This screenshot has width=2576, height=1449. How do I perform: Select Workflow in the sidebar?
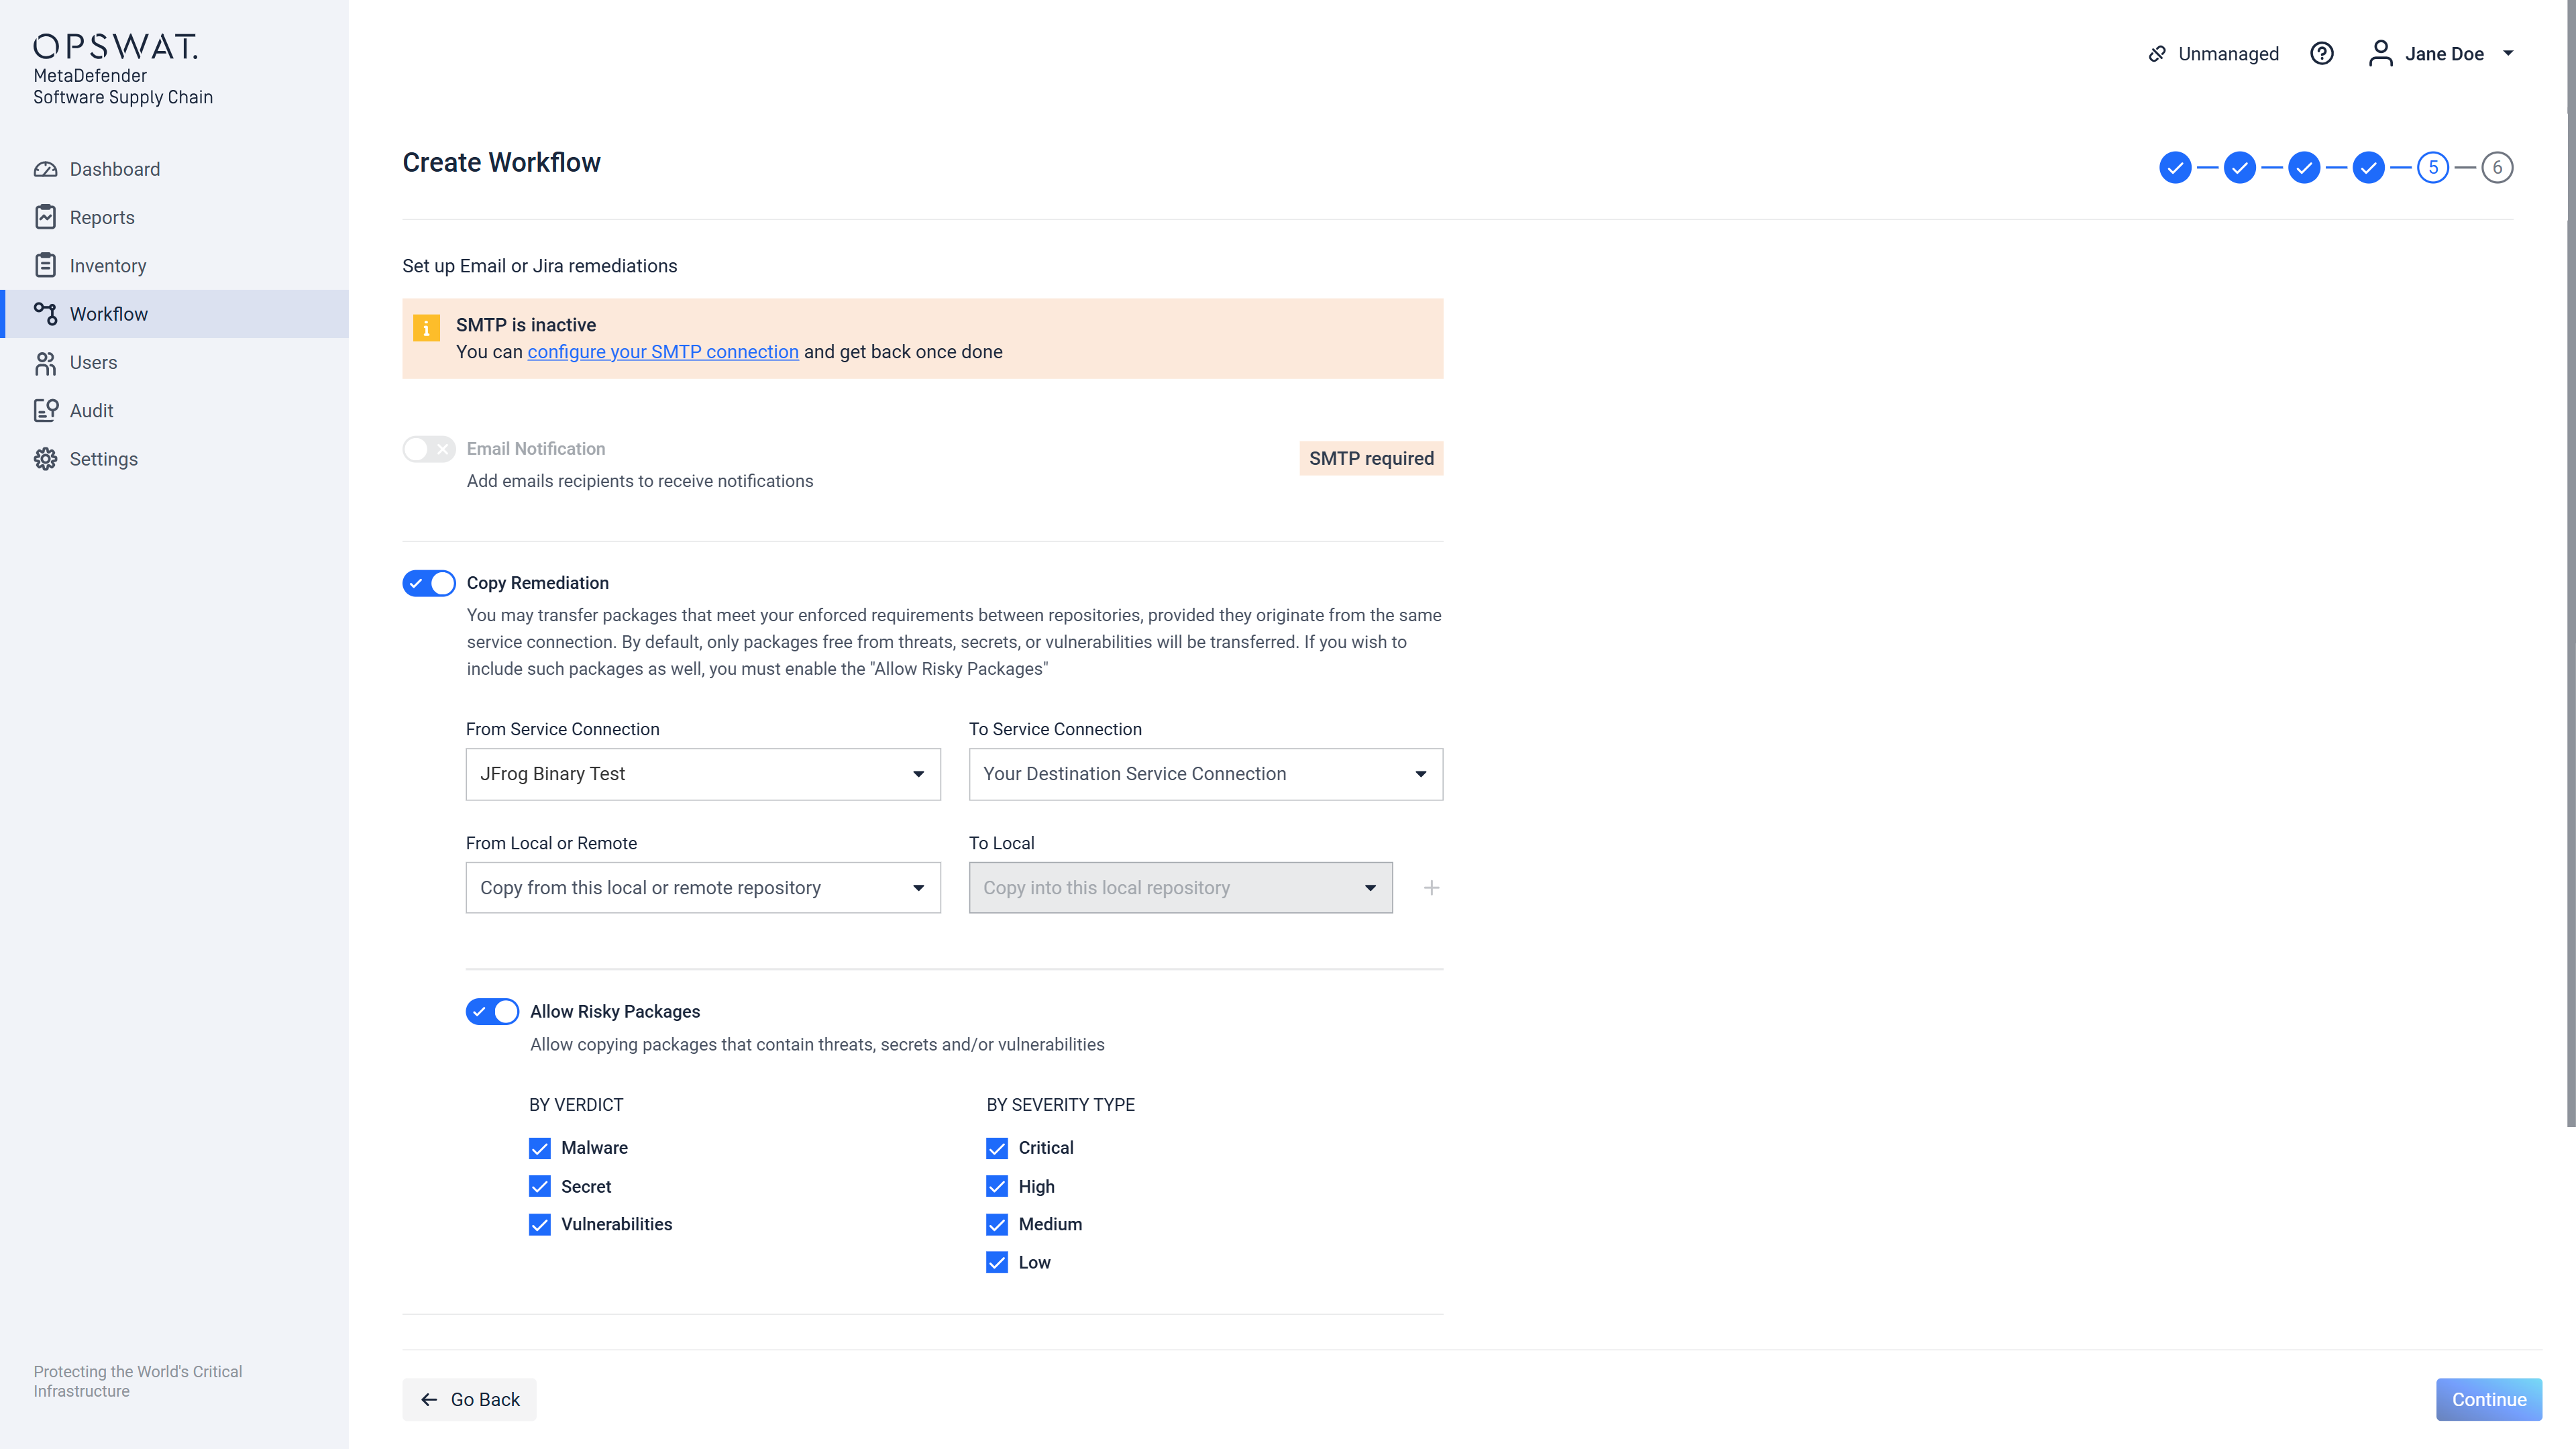point(108,314)
